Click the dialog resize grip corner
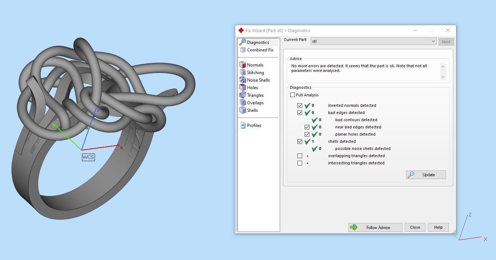Image resolution: width=496 pixels, height=260 pixels. tap(454, 232)
